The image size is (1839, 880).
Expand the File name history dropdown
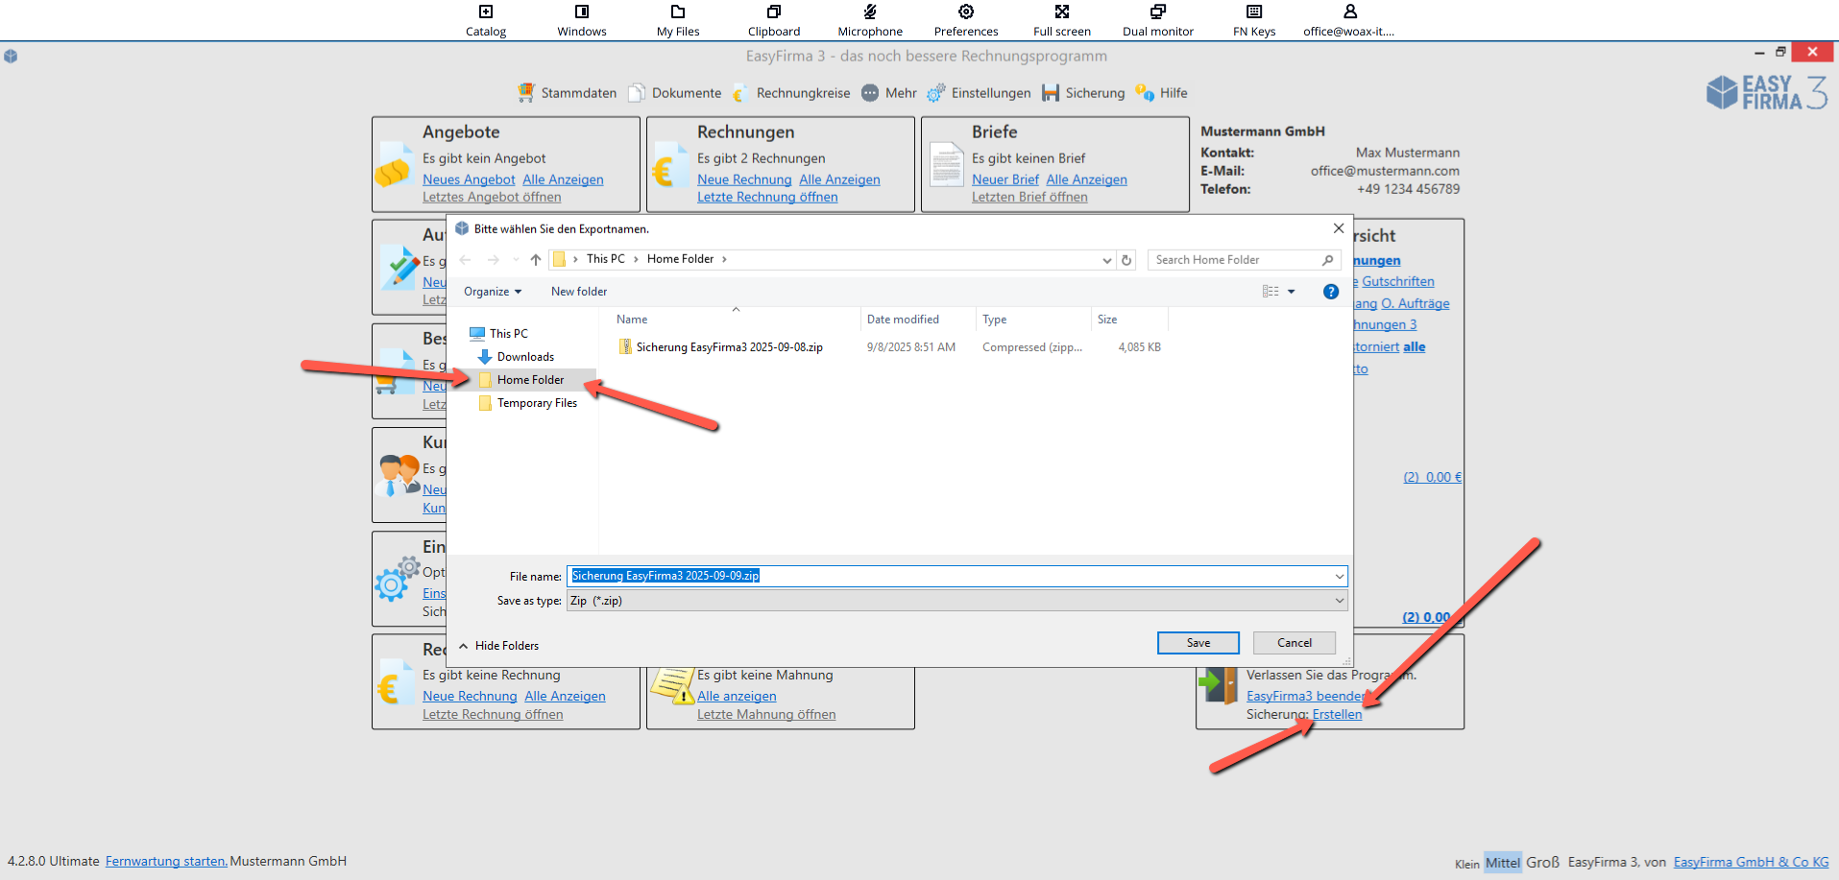coord(1339,577)
